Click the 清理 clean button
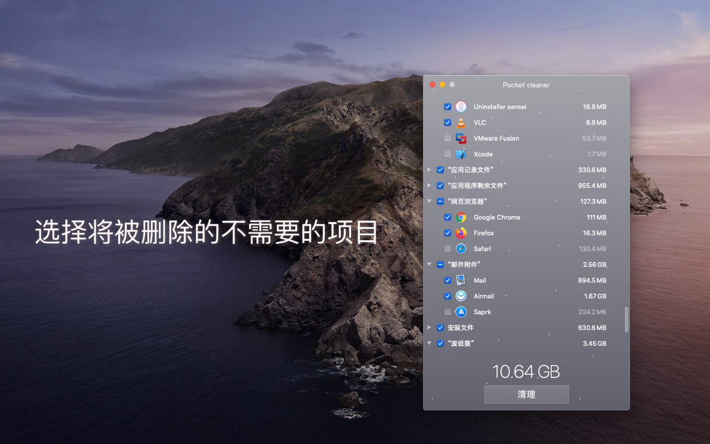 tap(526, 394)
